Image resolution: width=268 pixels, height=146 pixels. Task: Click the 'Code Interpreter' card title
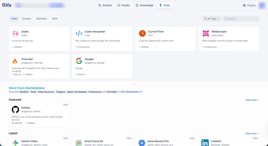(x=95, y=32)
